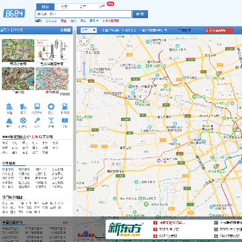
Task: Select the cocktail glass bar icon
Action: [x=51, y=120]
